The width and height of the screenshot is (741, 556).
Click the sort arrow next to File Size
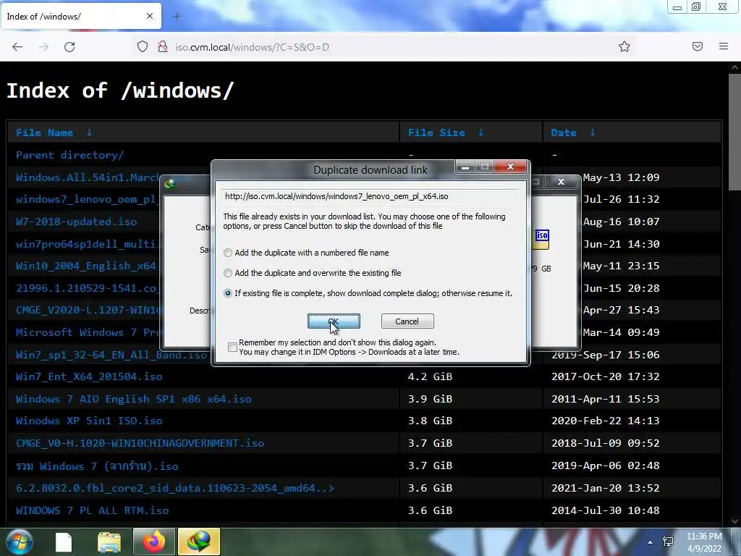pyautogui.click(x=480, y=133)
